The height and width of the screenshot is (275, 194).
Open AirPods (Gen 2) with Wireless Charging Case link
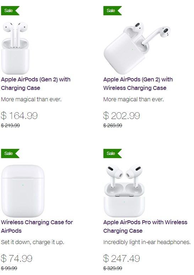[x=138, y=83]
